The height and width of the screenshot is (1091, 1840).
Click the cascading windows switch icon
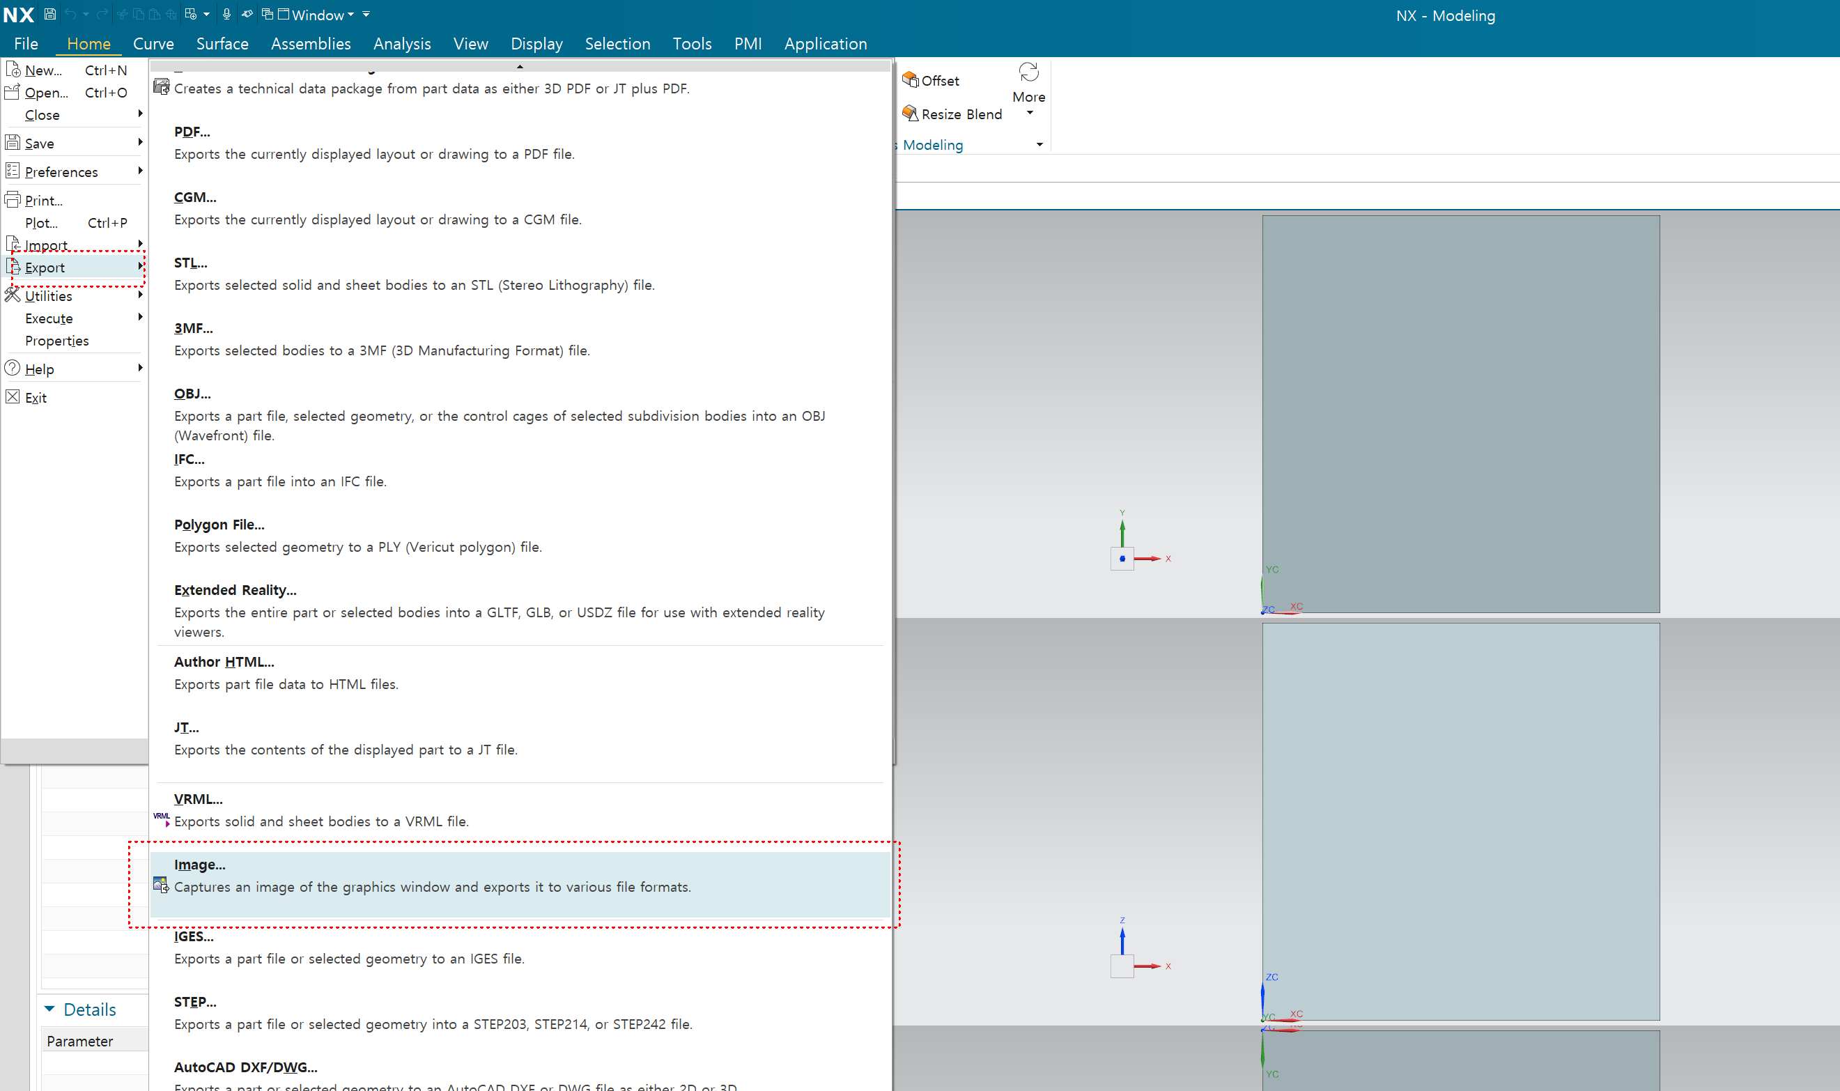pyautogui.click(x=268, y=14)
